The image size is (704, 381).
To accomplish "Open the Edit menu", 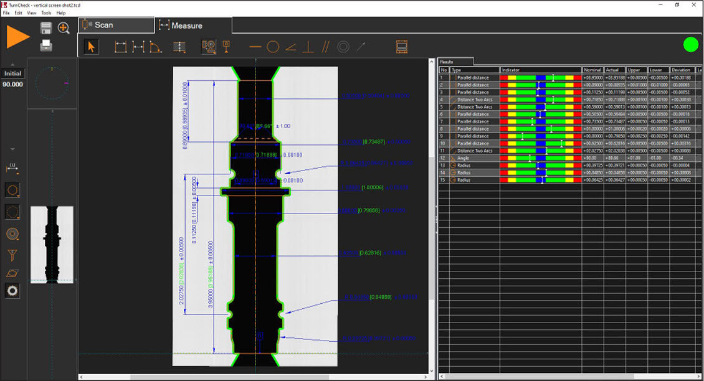I will (x=18, y=13).
